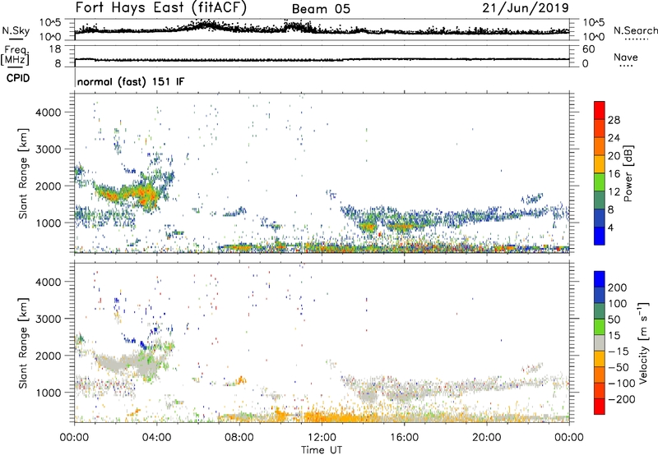The width and height of the screenshot is (658, 455).
Task: Click the "04:00" time axis label
Action: [157, 438]
